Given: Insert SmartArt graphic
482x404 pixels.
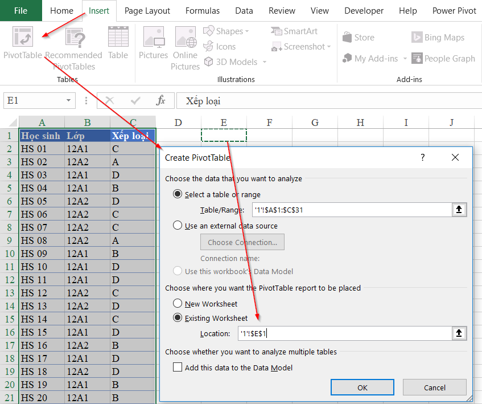Looking at the screenshot, I should click(x=294, y=31).
